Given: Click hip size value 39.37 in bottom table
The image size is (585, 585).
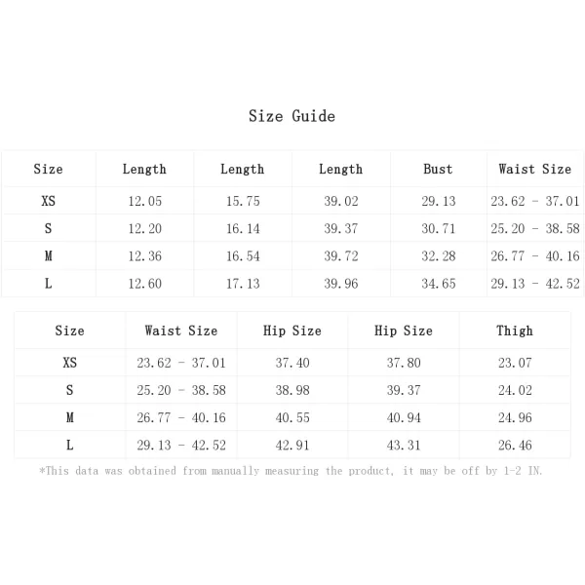Looking at the screenshot, I should coord(404,390).
